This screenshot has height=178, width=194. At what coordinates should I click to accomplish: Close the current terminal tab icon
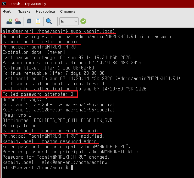coord(18,21)
